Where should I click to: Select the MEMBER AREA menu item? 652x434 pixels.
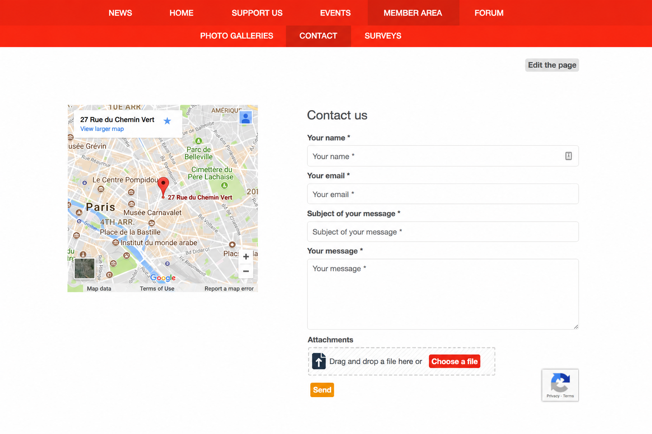413,13
